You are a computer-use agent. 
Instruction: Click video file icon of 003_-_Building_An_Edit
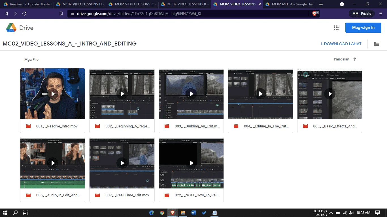pos(167,126)
